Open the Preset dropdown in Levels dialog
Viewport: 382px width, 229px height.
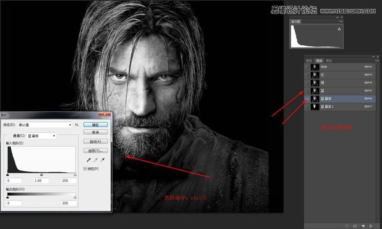coord(45,125)
